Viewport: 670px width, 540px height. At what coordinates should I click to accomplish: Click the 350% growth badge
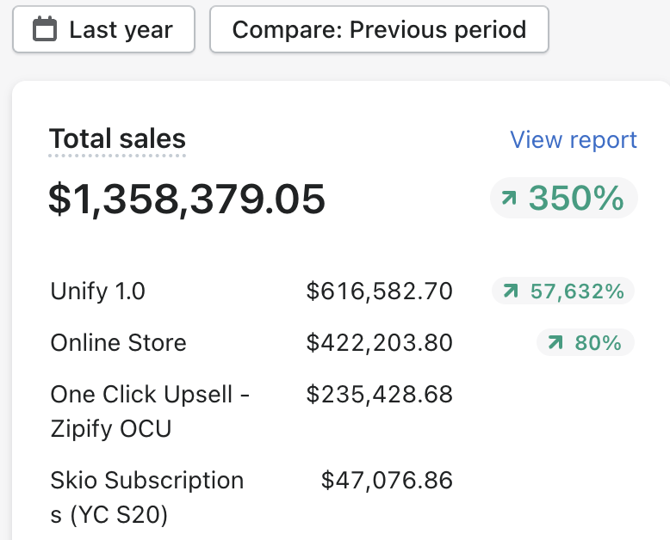pos(563,198)
